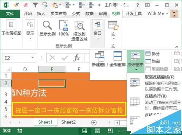Image resolution: width=182 pixels, height=135 pixels.
Task: Switch to the 页面布局 page layout tab
Action: click(x=59, y=13)
